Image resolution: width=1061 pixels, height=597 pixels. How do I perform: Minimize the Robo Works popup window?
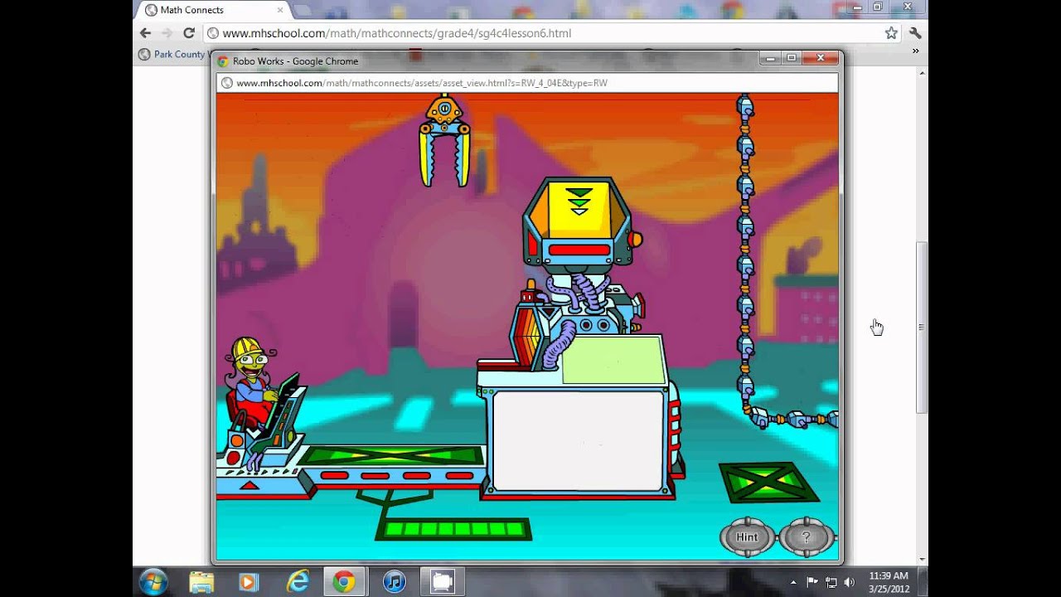coord(771,57)
